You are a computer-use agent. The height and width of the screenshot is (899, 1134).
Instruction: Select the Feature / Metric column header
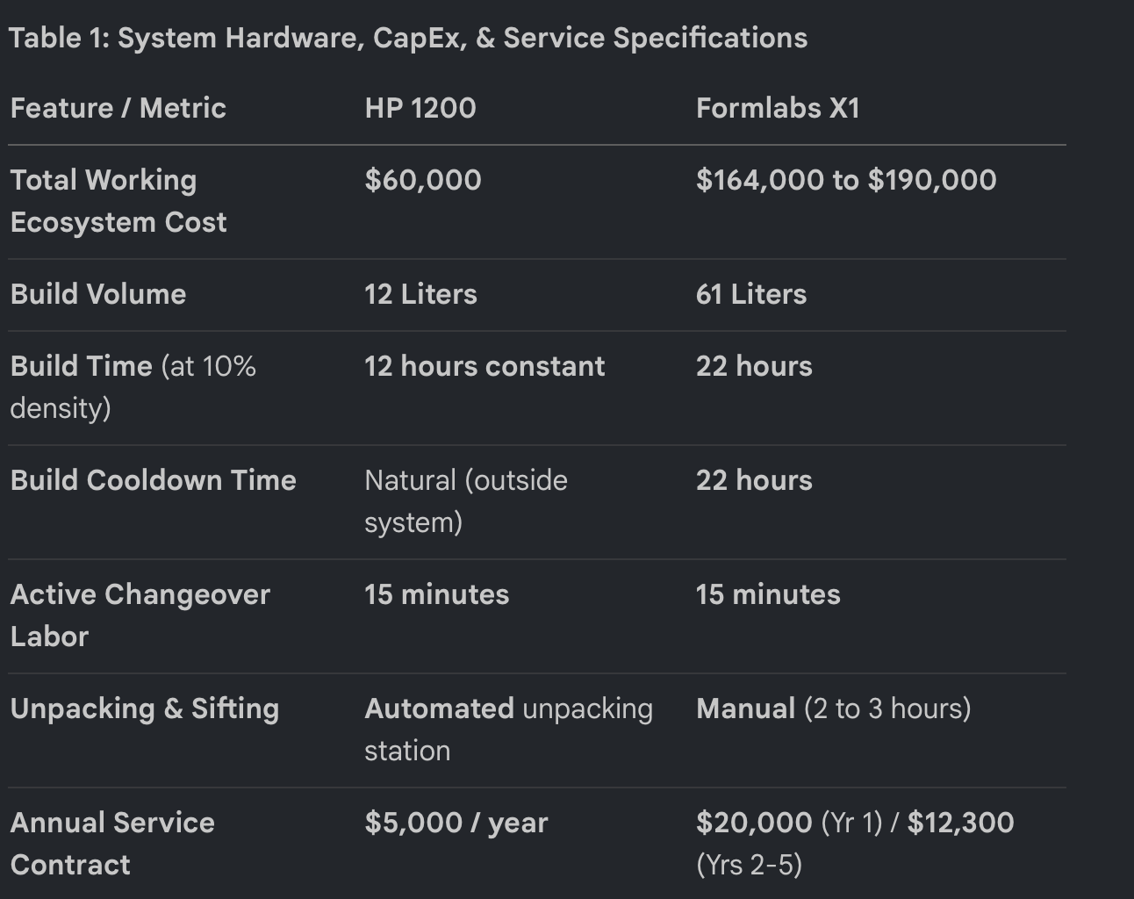click(118, 108)
